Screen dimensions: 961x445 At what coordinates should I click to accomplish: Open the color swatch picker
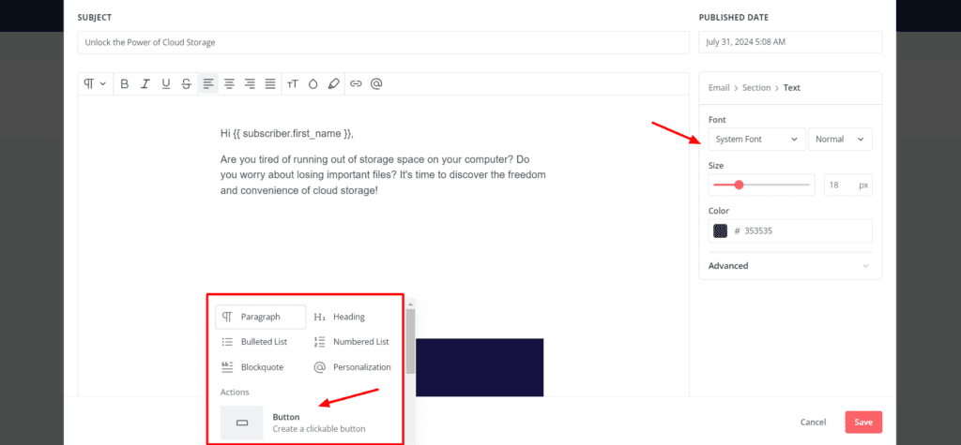click(720, 230)
